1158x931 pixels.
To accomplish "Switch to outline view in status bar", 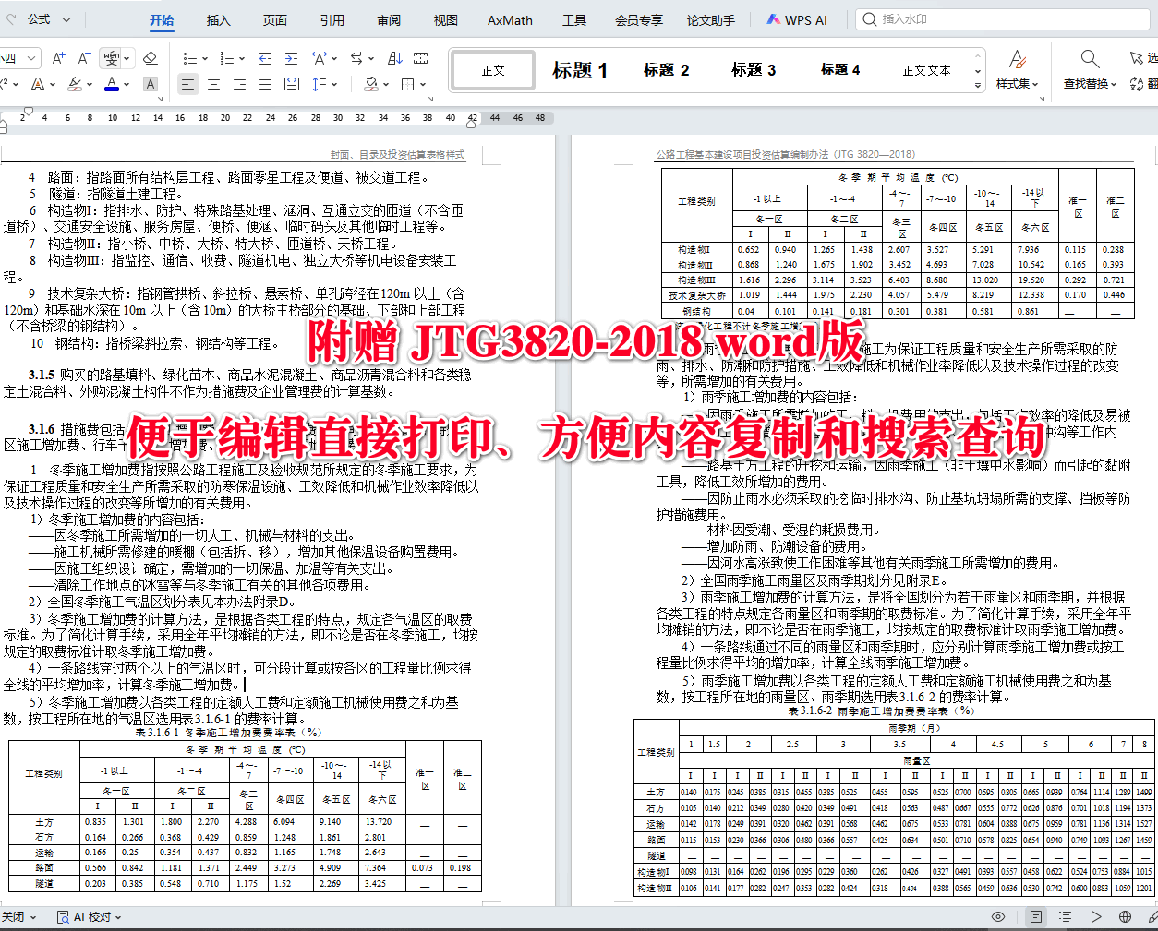I will tap(1065, 916).
